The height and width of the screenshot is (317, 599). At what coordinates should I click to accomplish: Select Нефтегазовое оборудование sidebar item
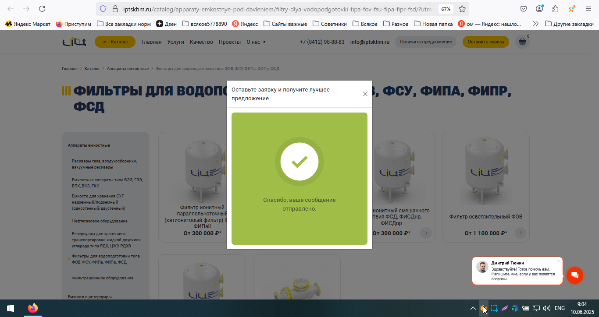[100, 221]
